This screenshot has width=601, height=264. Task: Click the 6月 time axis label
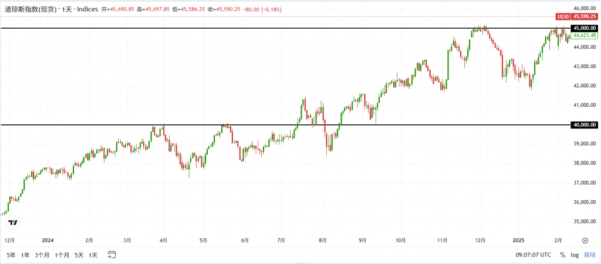245,241
